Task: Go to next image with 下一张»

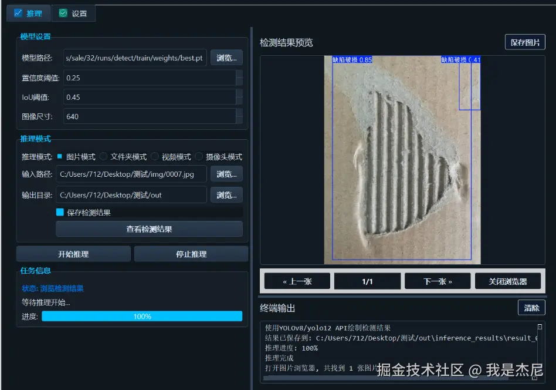Action: pos(437,281)
